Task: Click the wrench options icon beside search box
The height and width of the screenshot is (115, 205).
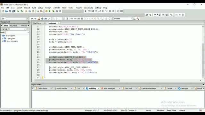Action: click(138, 19)
